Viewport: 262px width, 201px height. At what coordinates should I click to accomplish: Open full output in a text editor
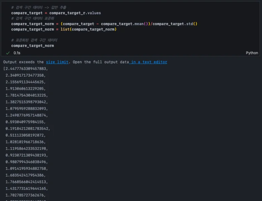149,62
